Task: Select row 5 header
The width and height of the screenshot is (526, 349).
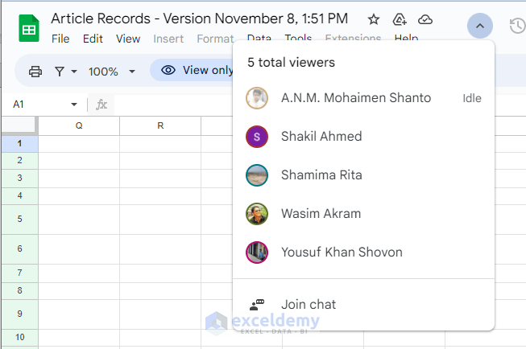Action: pos(19,219)
